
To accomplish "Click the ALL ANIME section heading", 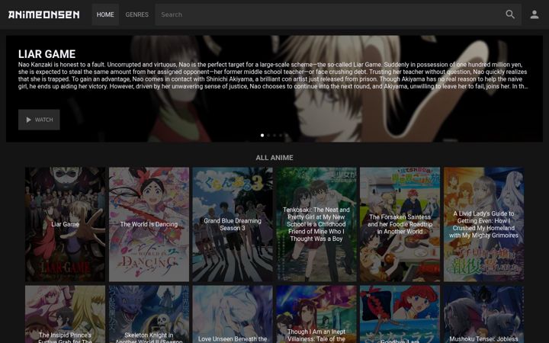I will pos(274,158).
